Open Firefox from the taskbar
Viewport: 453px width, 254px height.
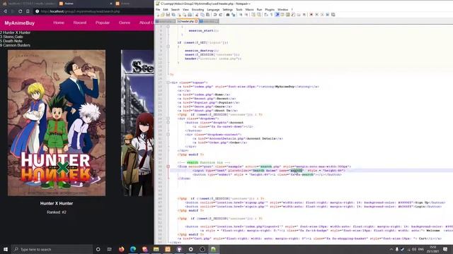click(121, 249)
